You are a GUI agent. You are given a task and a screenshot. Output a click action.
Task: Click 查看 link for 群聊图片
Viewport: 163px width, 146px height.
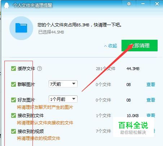point(151,84)
